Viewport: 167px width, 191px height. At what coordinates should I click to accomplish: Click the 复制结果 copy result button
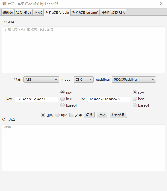tap(118, 115)
